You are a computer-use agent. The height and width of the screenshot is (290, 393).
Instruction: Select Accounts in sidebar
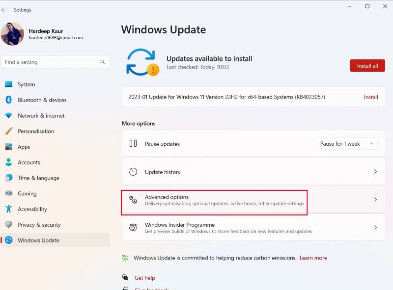tap(55, 162)
